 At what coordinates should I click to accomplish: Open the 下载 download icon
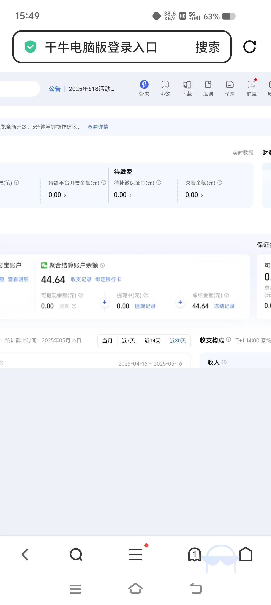(187, 88)
